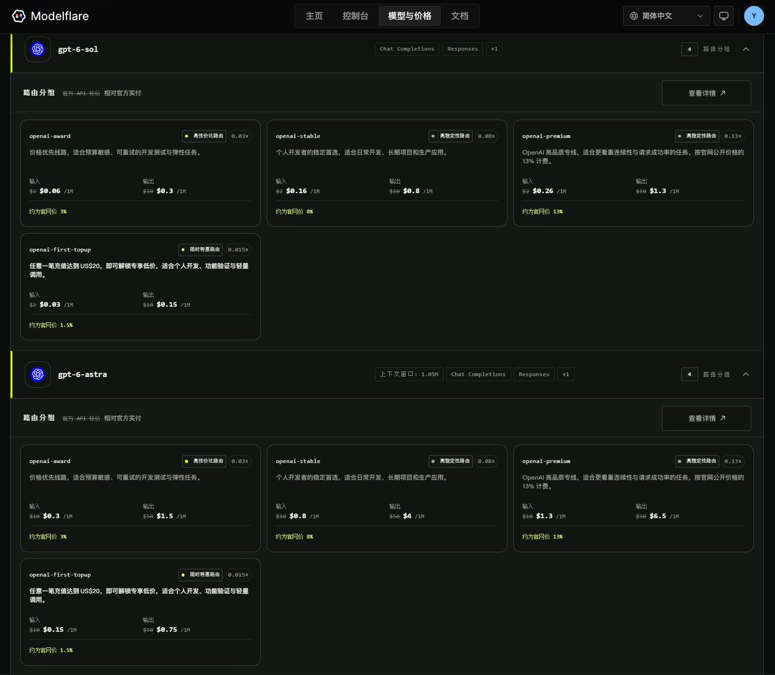Image resolution: width=775 pixels, height=675 pixels.
Task: Collapse the gpt-6-sol routing groups chevron
Action: tap(746, 49)
